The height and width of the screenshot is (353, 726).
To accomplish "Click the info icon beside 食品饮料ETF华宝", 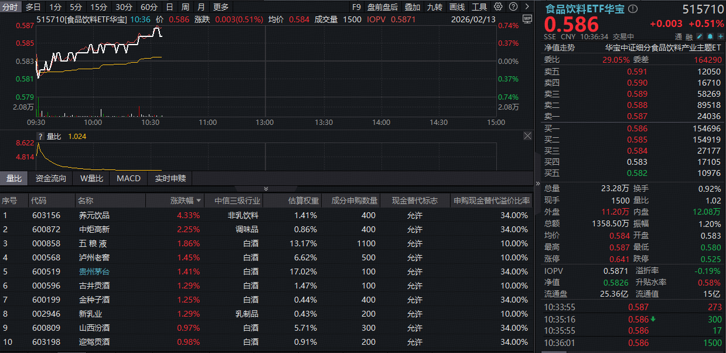I will pyautogui.click(x=632, y=10).
